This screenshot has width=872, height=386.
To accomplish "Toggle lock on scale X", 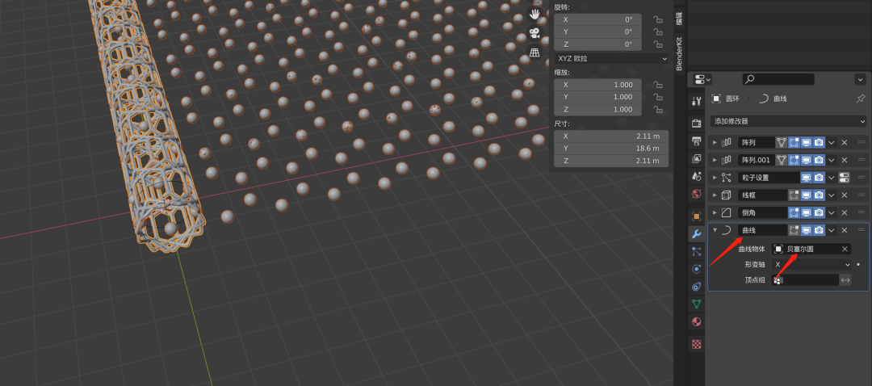I will pos(658,85).
